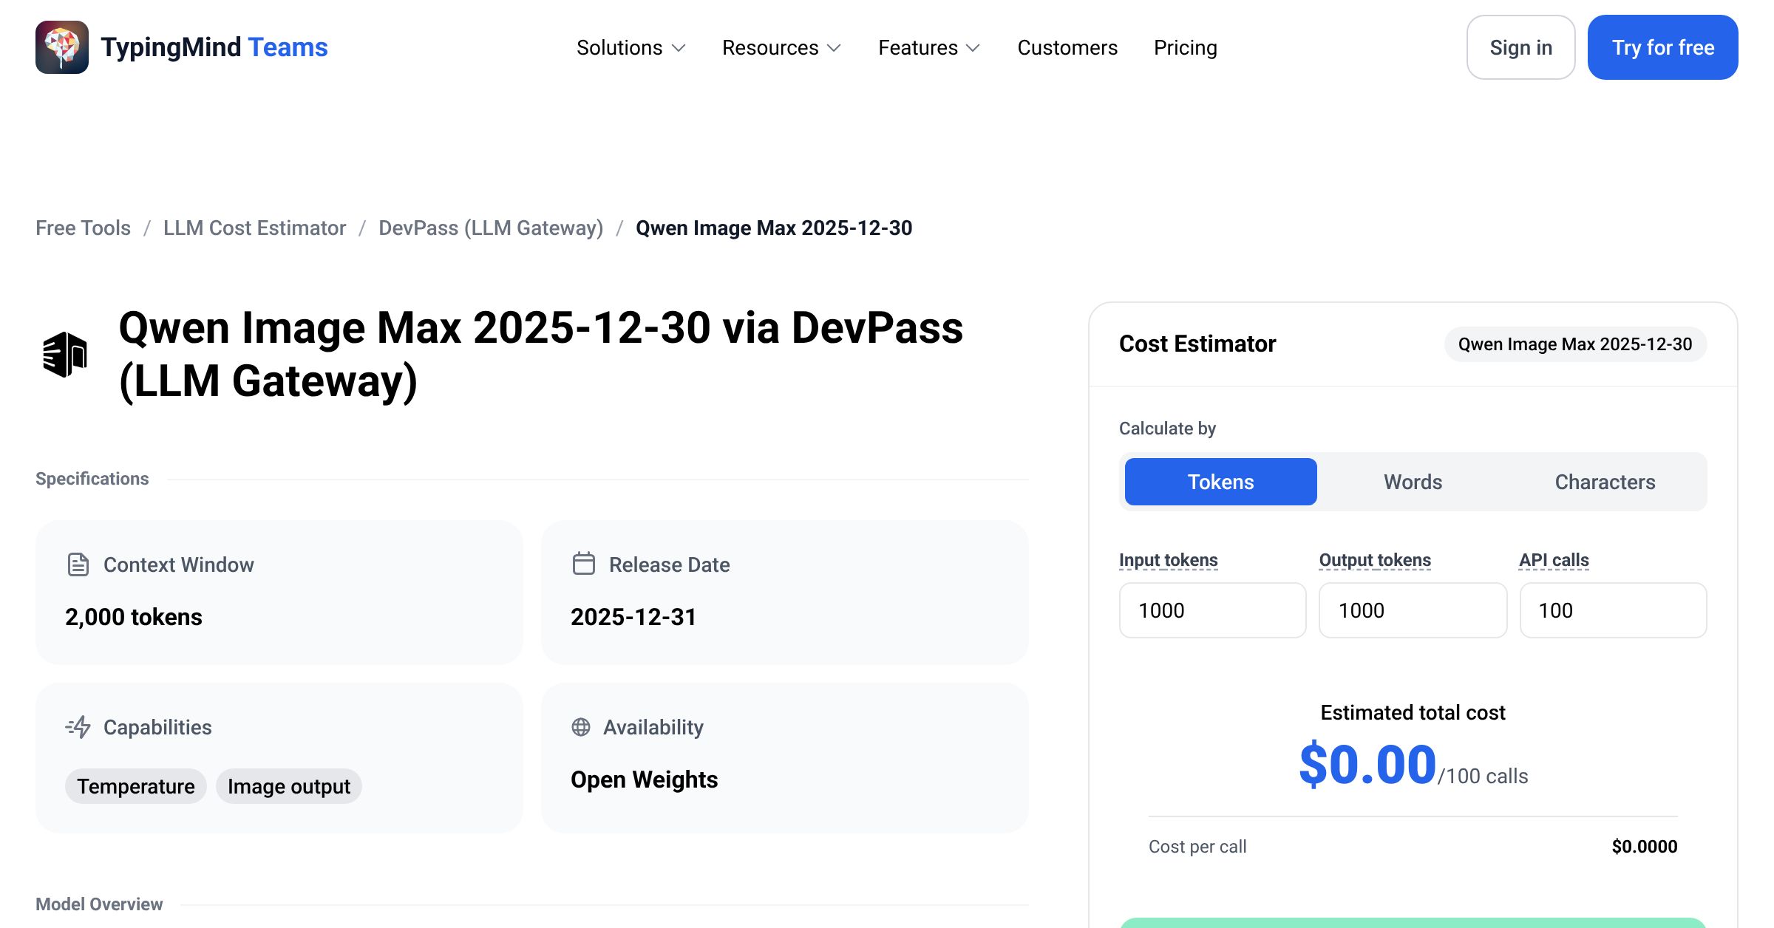Click the Image output capability tag
This screenshot has height=928, width=1774.
coord(289,786)
